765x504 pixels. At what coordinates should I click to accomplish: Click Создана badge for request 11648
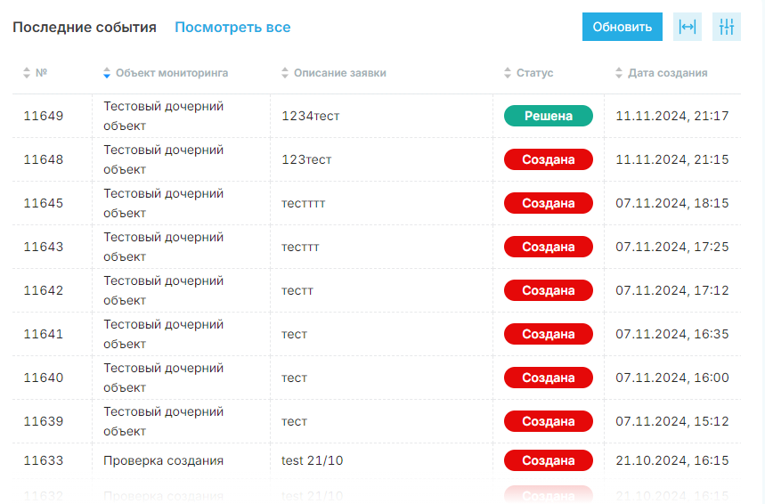[x=549, y=159]
